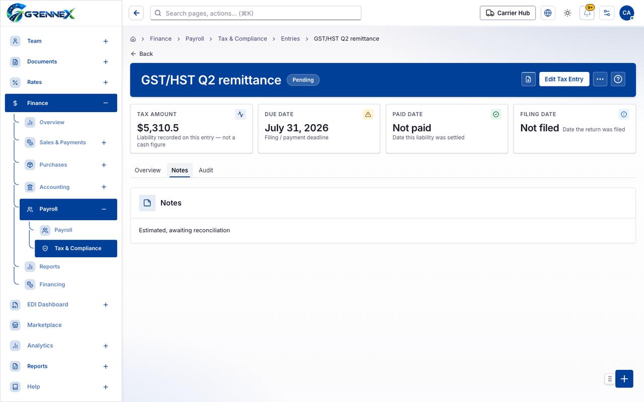Click the drag handle beside plus button

pyautogui.click(x=610, y=379)
